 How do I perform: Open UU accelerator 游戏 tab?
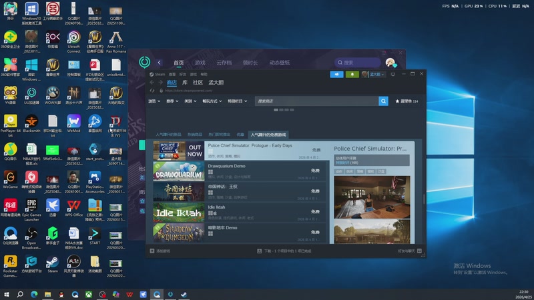point(200,63)
